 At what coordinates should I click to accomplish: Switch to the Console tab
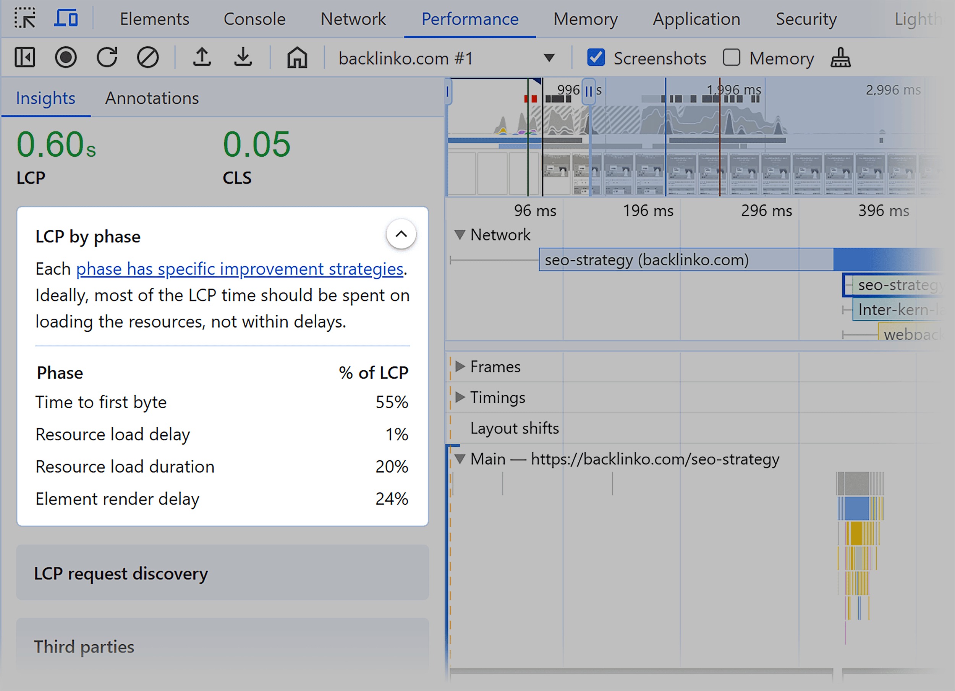(x=254, y=19)
